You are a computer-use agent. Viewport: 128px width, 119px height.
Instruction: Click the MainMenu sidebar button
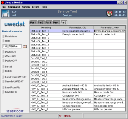10,36
